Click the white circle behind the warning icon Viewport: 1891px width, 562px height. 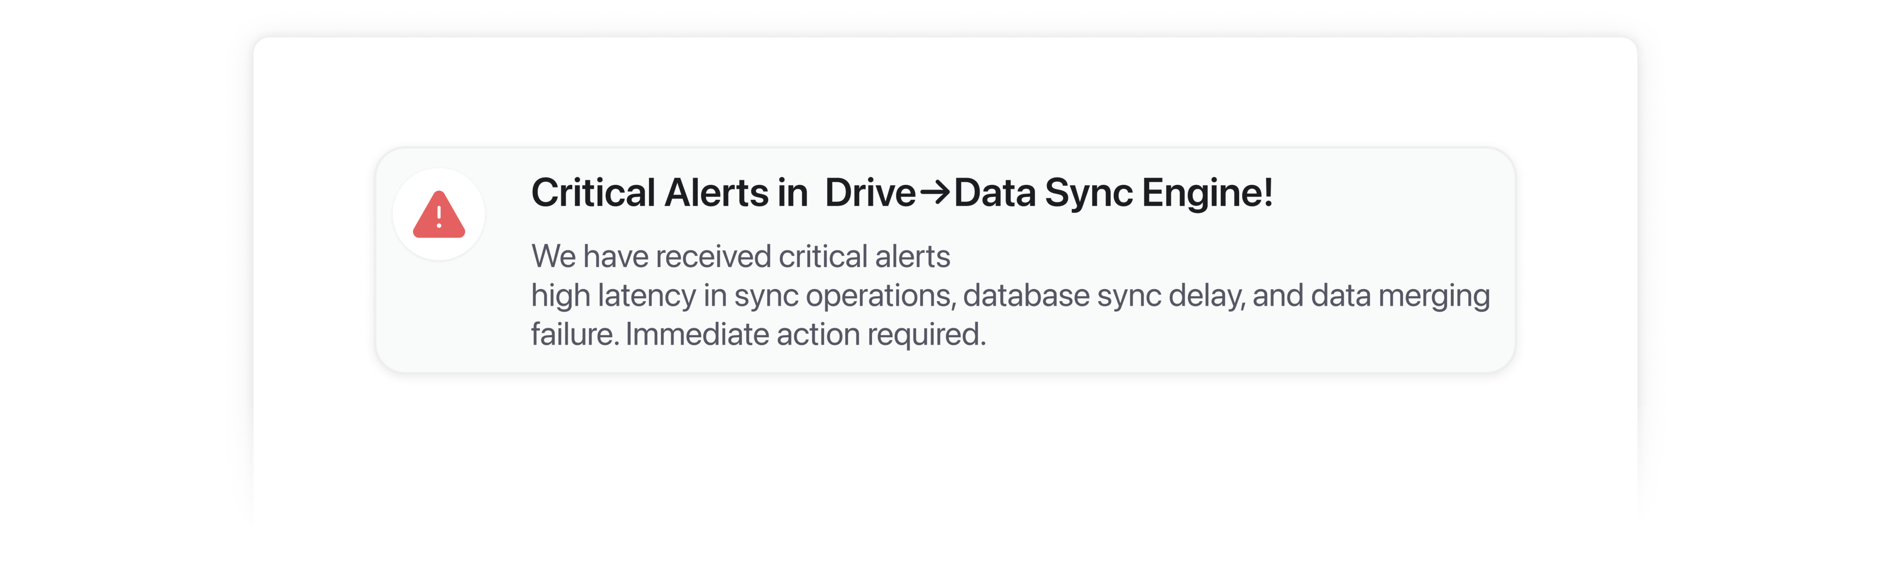click(x=439, y=214)
